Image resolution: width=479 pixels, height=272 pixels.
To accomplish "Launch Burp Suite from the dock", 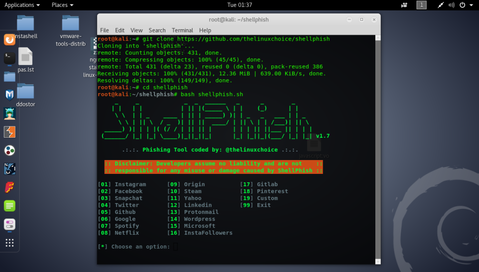I will (9, 132).
